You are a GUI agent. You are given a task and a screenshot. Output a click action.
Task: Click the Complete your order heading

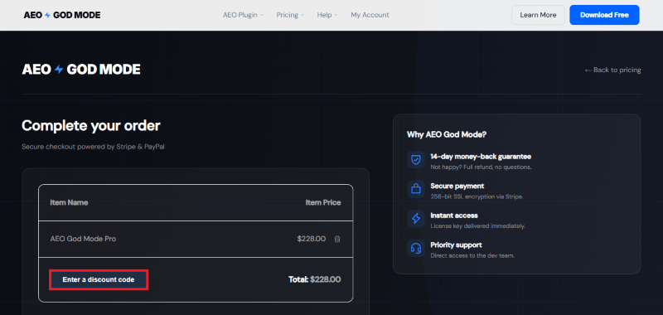(91, 125)
